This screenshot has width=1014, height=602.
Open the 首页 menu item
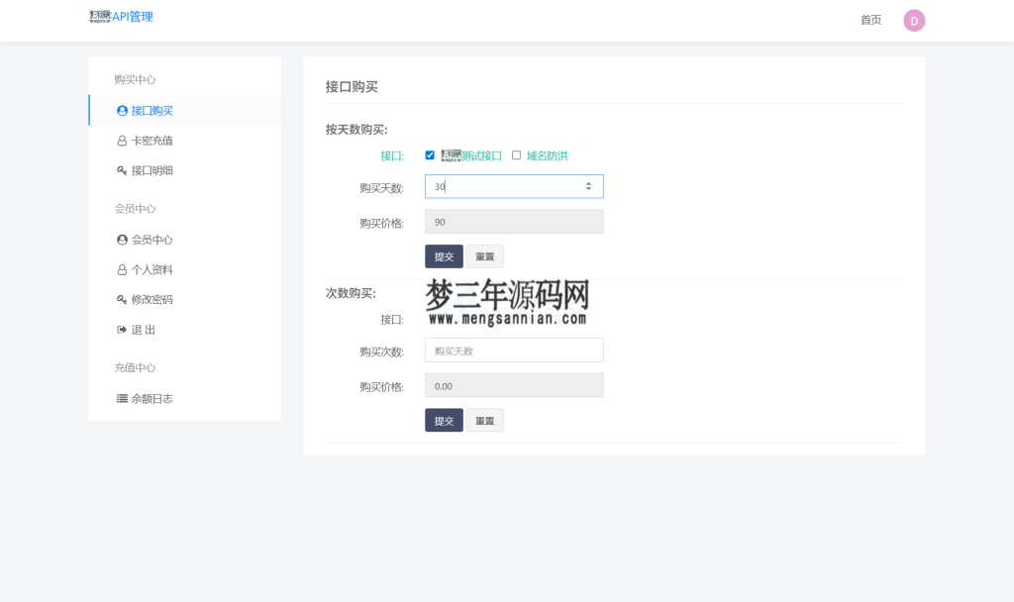[x=870, y=19]
